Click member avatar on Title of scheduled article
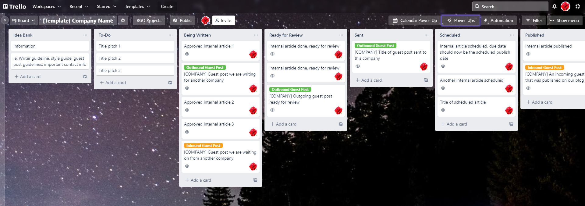Image resolution: width=585 pixels, height=206 pixels. tap(509, 111)
